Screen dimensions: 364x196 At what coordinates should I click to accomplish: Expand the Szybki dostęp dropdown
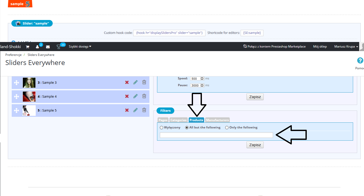80,47
